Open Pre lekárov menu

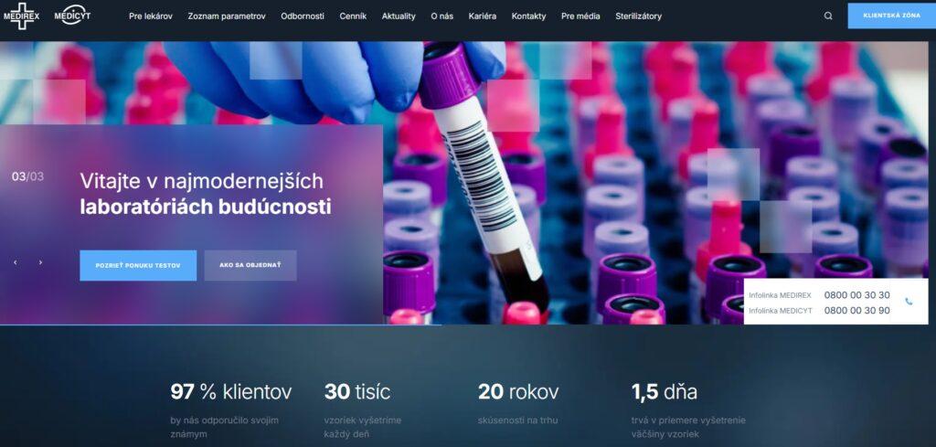point(151,16)
